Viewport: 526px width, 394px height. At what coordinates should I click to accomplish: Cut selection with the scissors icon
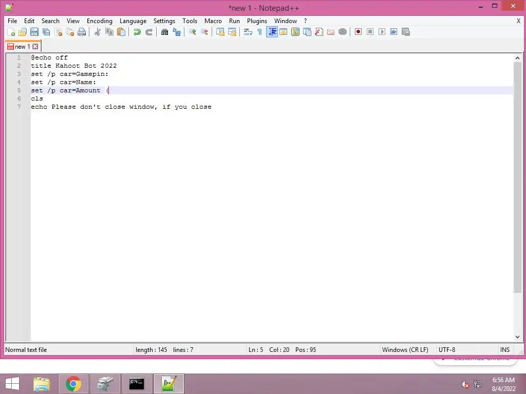click(98, 32)
